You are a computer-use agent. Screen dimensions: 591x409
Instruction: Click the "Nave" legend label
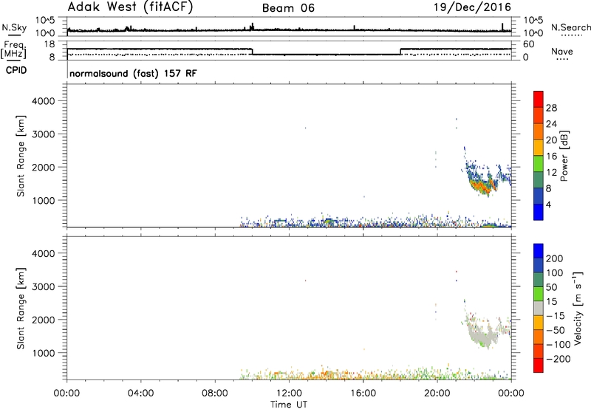coord(562,51)
